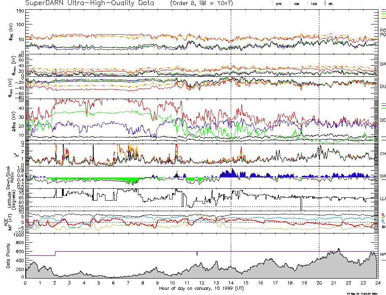Image resolution: width=386 pixels, height=295 pixels.
Task: Click the x-axis title Hour of day on January 10 1999
Action: [x=200, y=289]
